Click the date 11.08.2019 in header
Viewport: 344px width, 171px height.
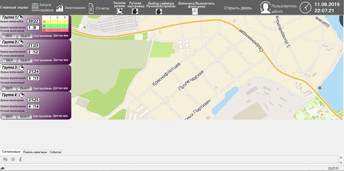327,4
